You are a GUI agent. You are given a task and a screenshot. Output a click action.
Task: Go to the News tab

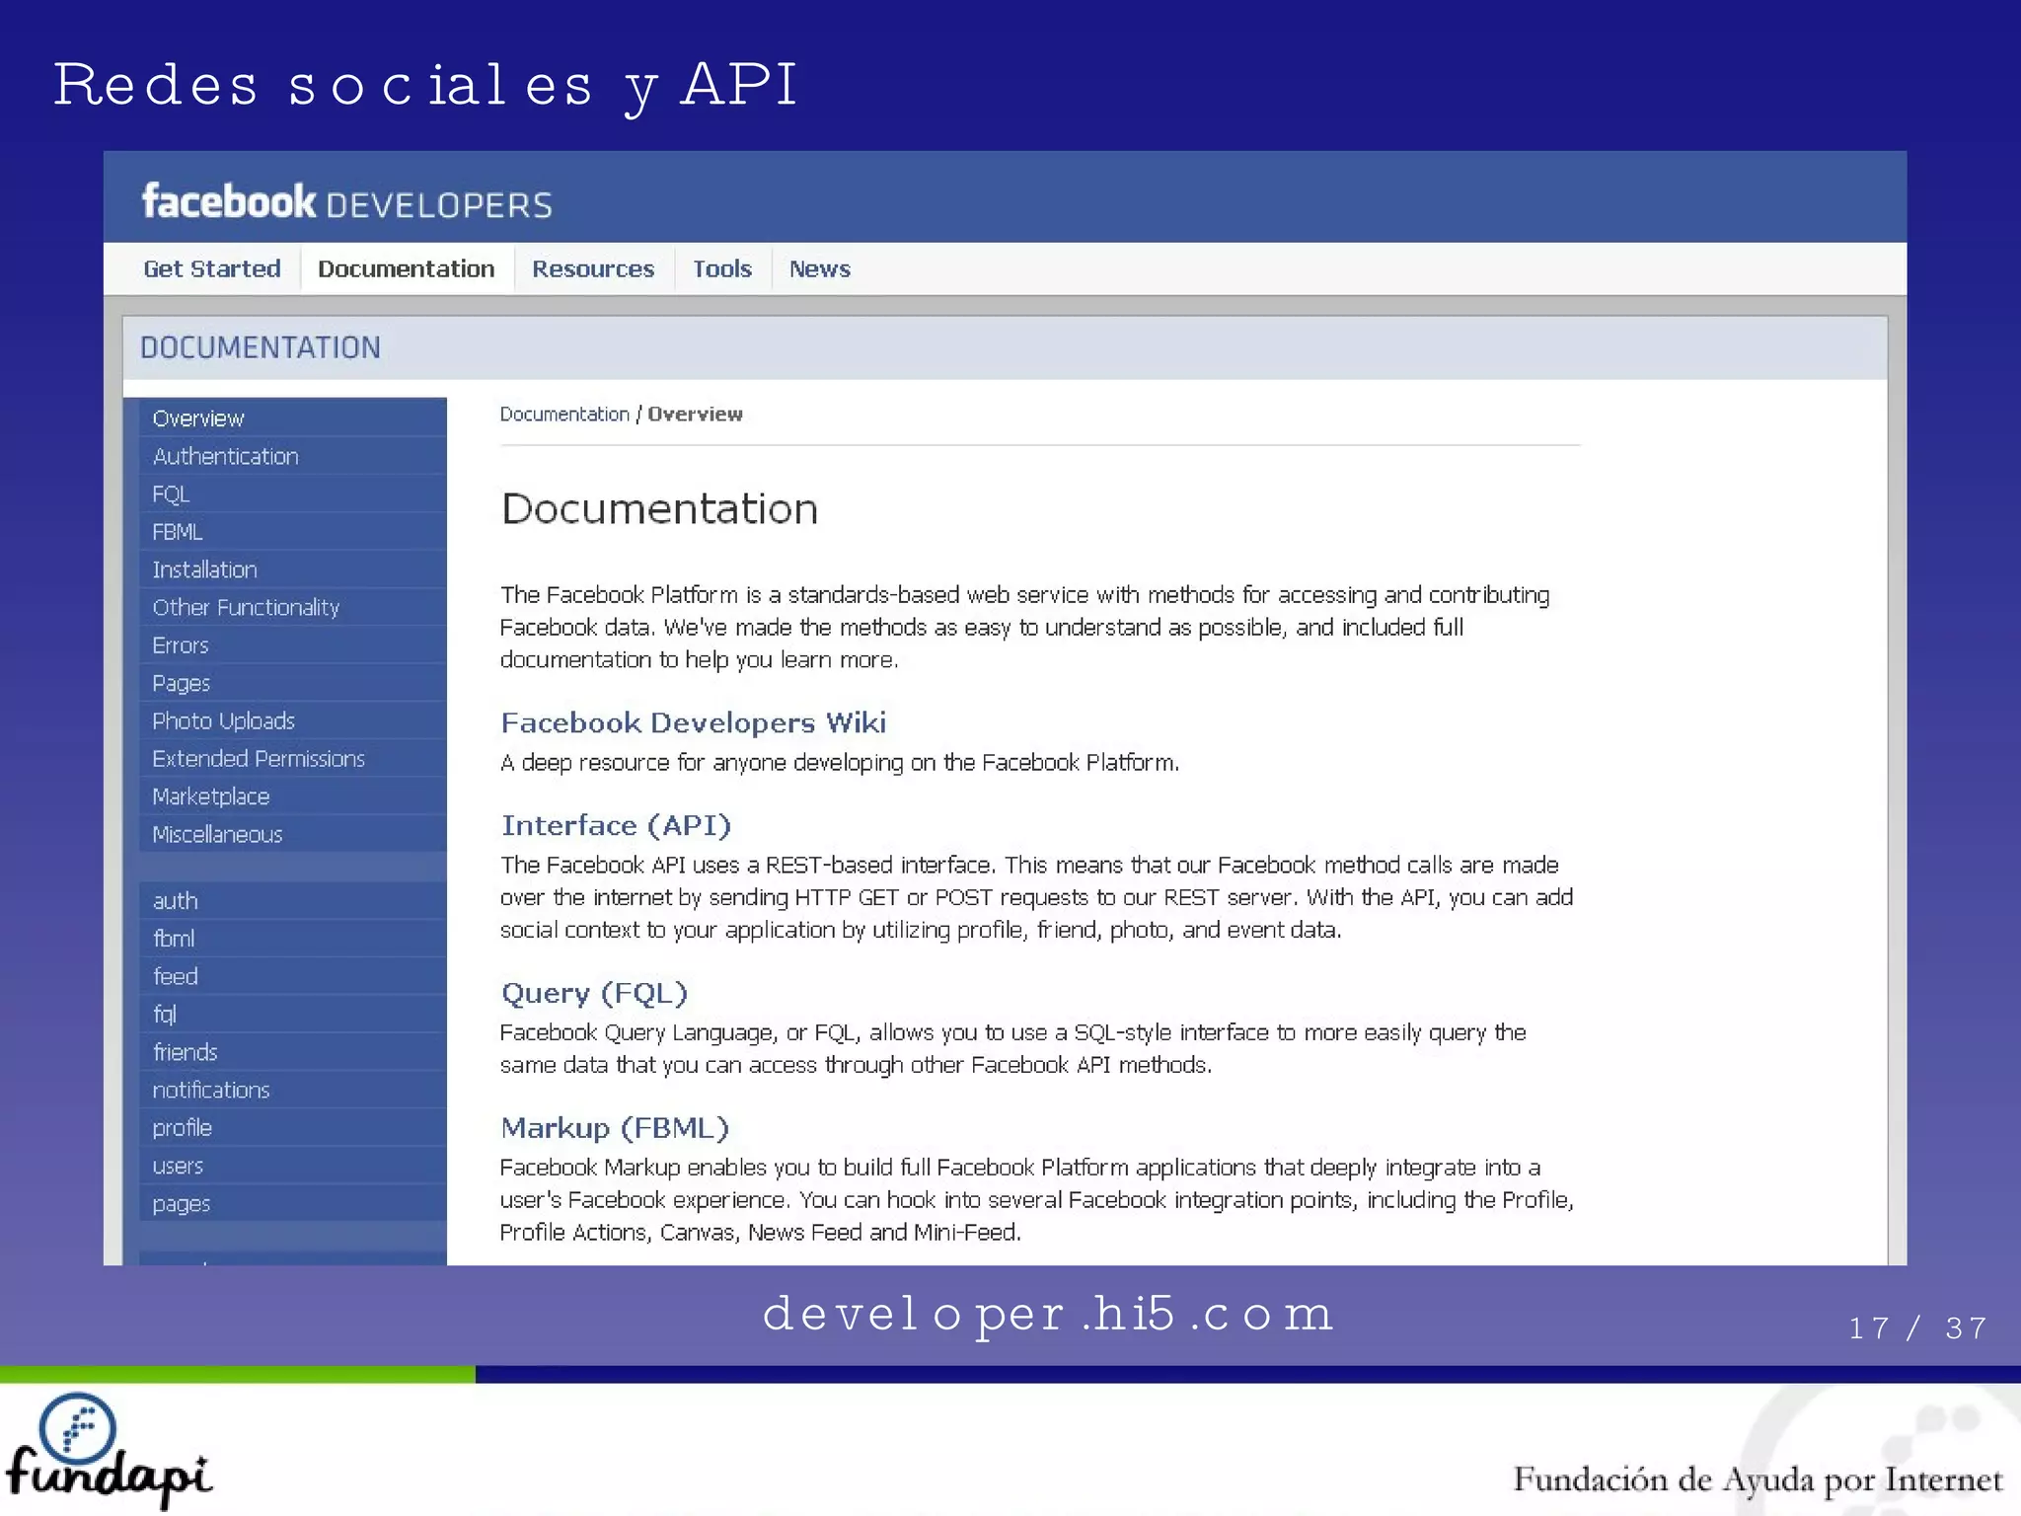[820, 268]
